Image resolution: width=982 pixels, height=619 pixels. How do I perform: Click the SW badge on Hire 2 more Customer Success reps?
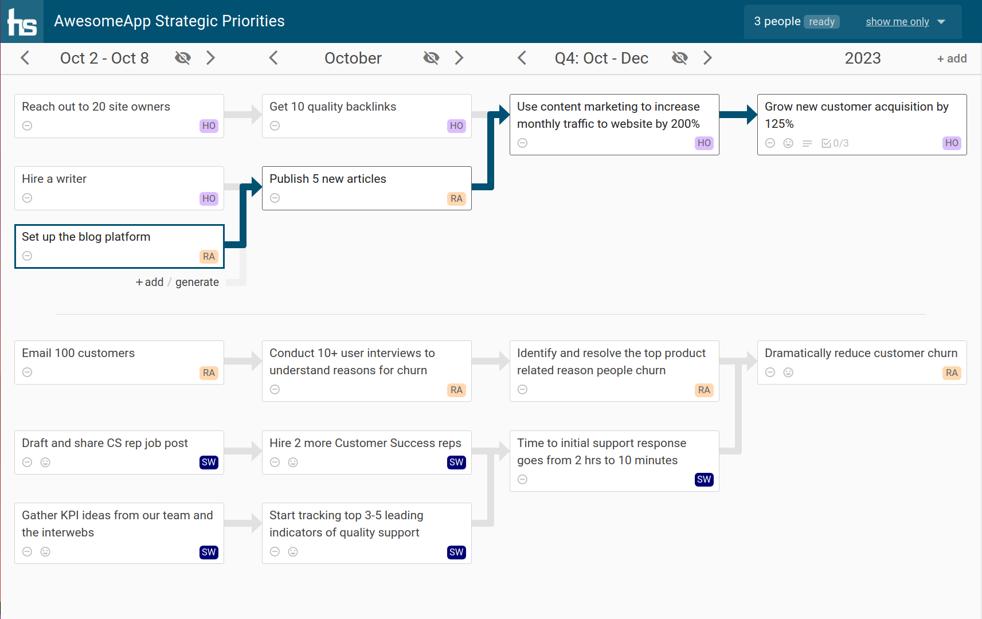pyautogui.click(x=456, y=463)
